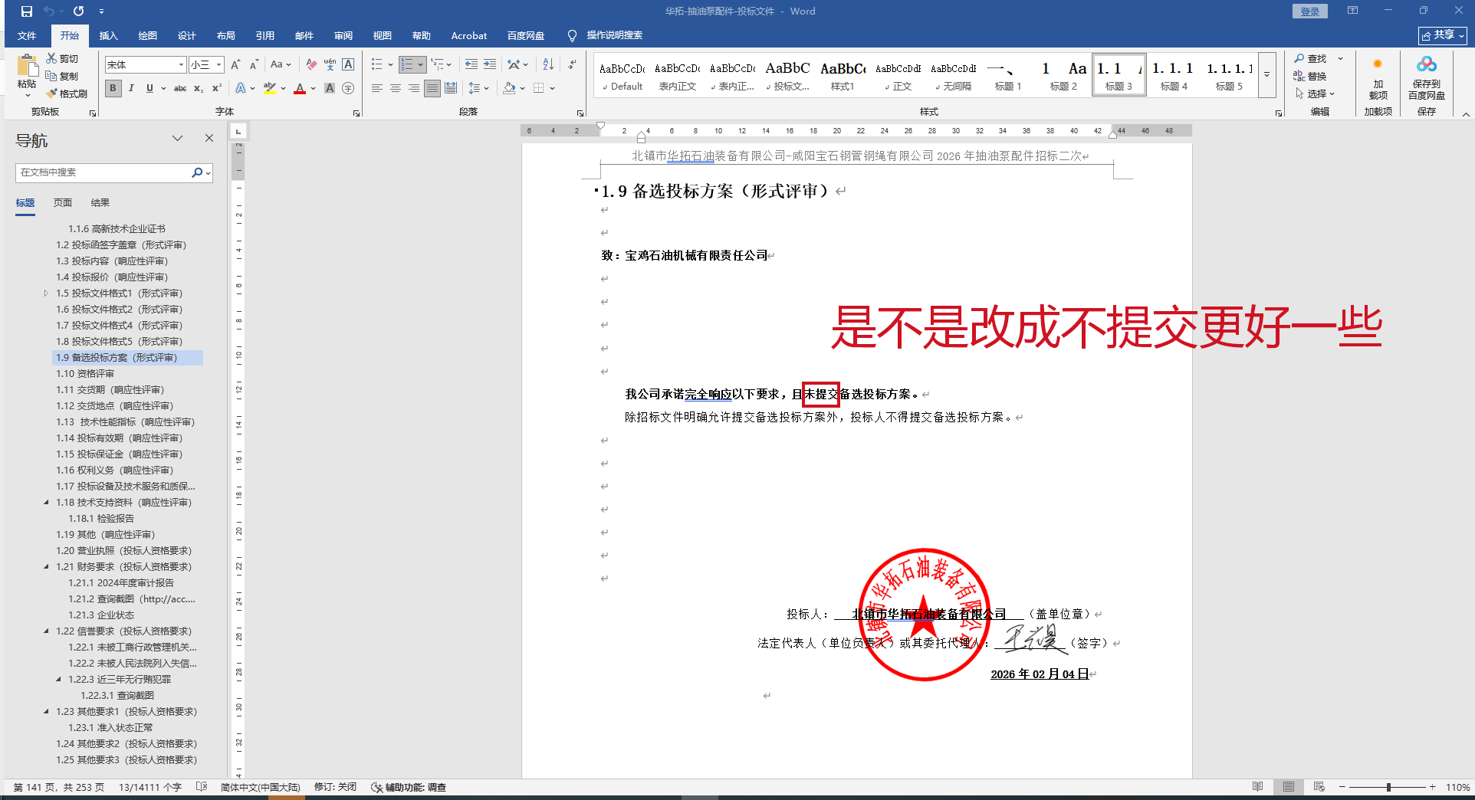Open the 审阅 ribbon tab
Viewport: 1475px width, 800px height.
coord(343,35)
